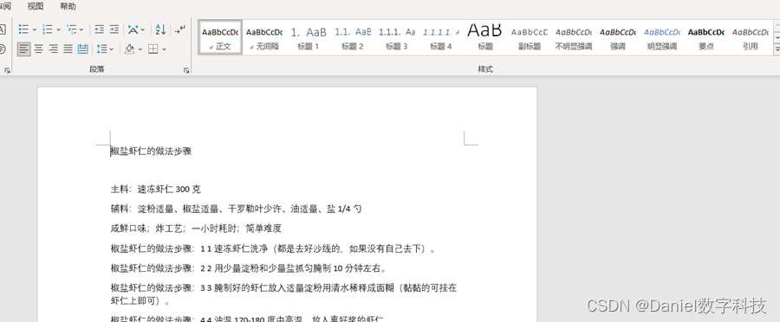Apply the 要点 style
The width and height of the screenshot is (780, 322).
pyautogui.click(x=705, y=36)
